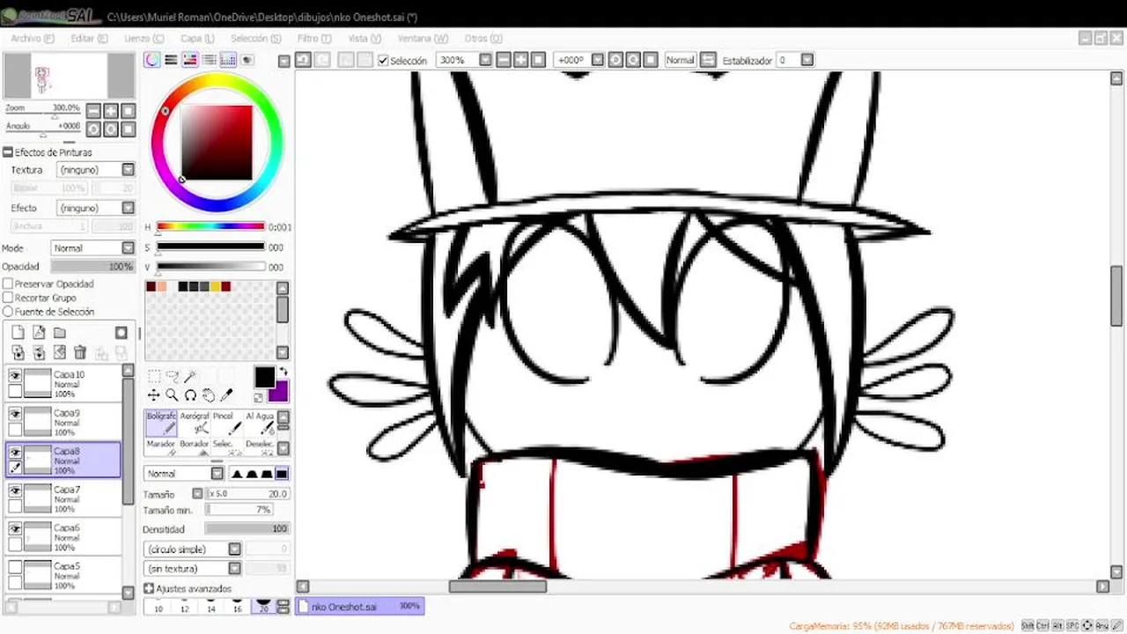Toggle the swatches panel icon
The width and height of the screenshot is (1127, 634).
[228, 60]
